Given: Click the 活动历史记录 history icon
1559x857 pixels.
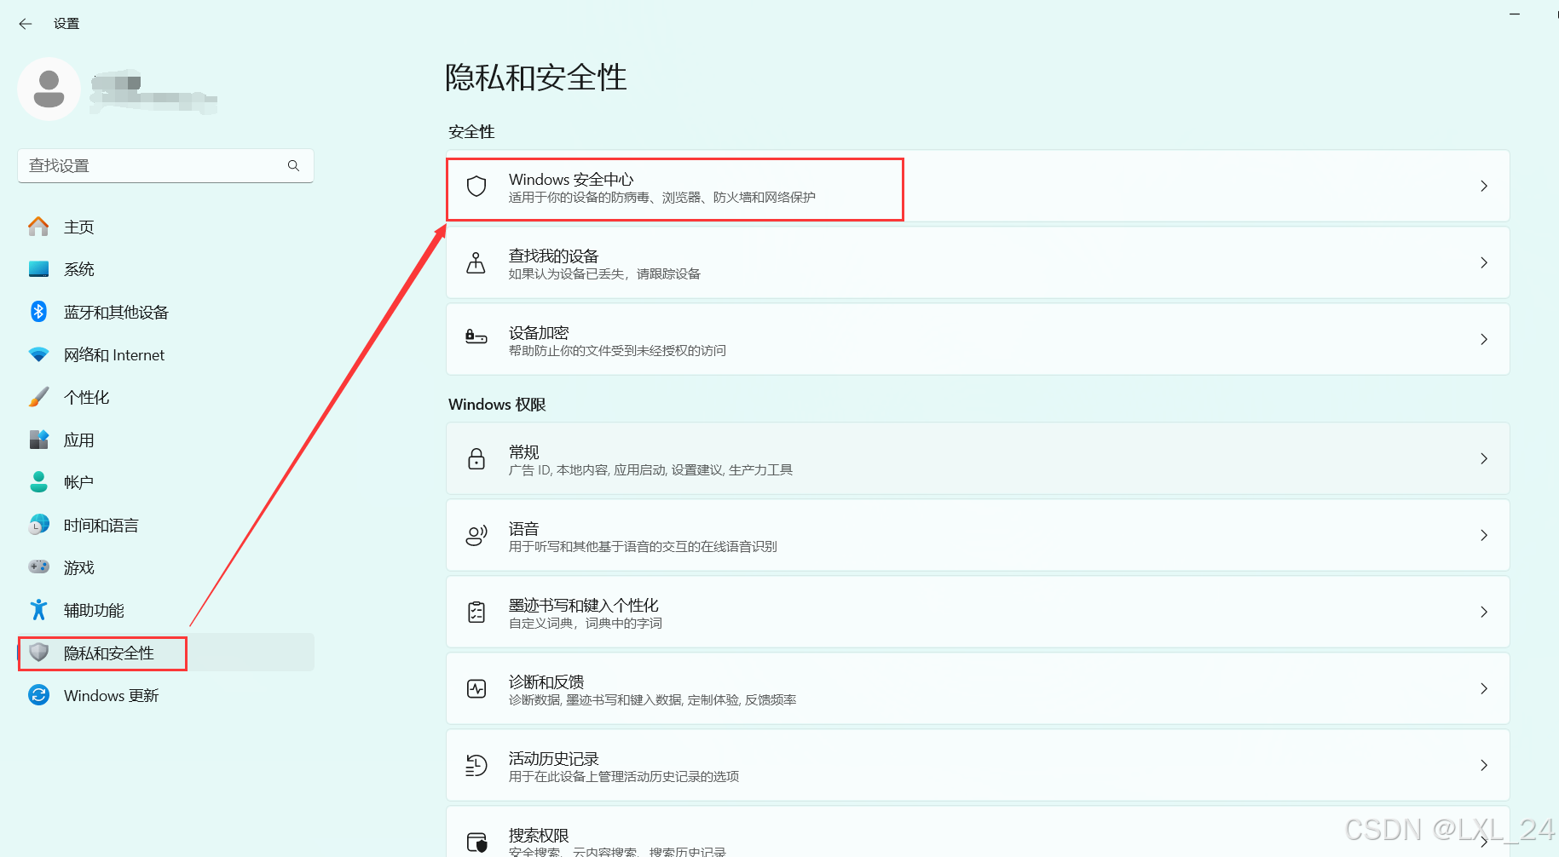Looking at the screenshot, I should pyautogui.click(x=476, y=765).
